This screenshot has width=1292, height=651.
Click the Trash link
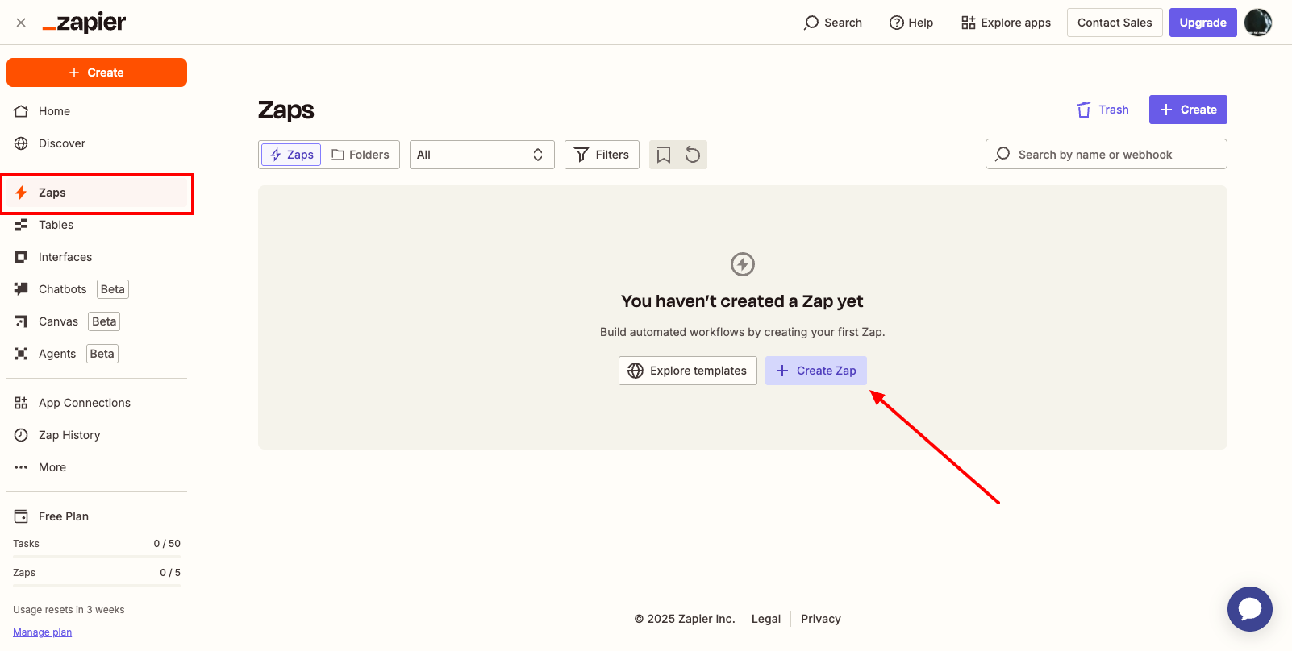pos(1102,110)
